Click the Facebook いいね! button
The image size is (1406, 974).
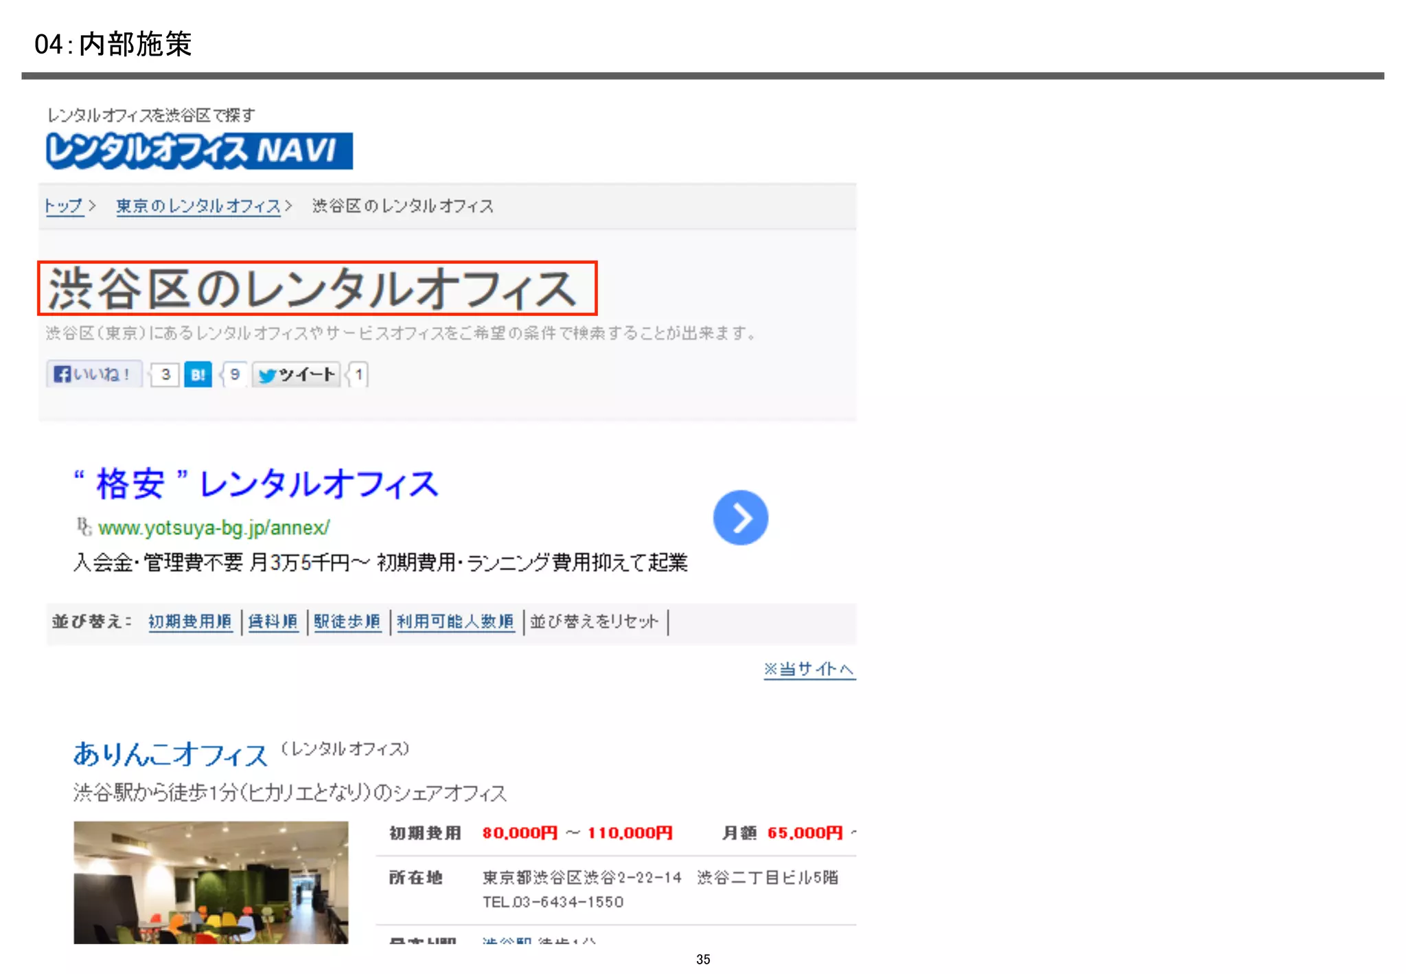click(x=94, y=374)
